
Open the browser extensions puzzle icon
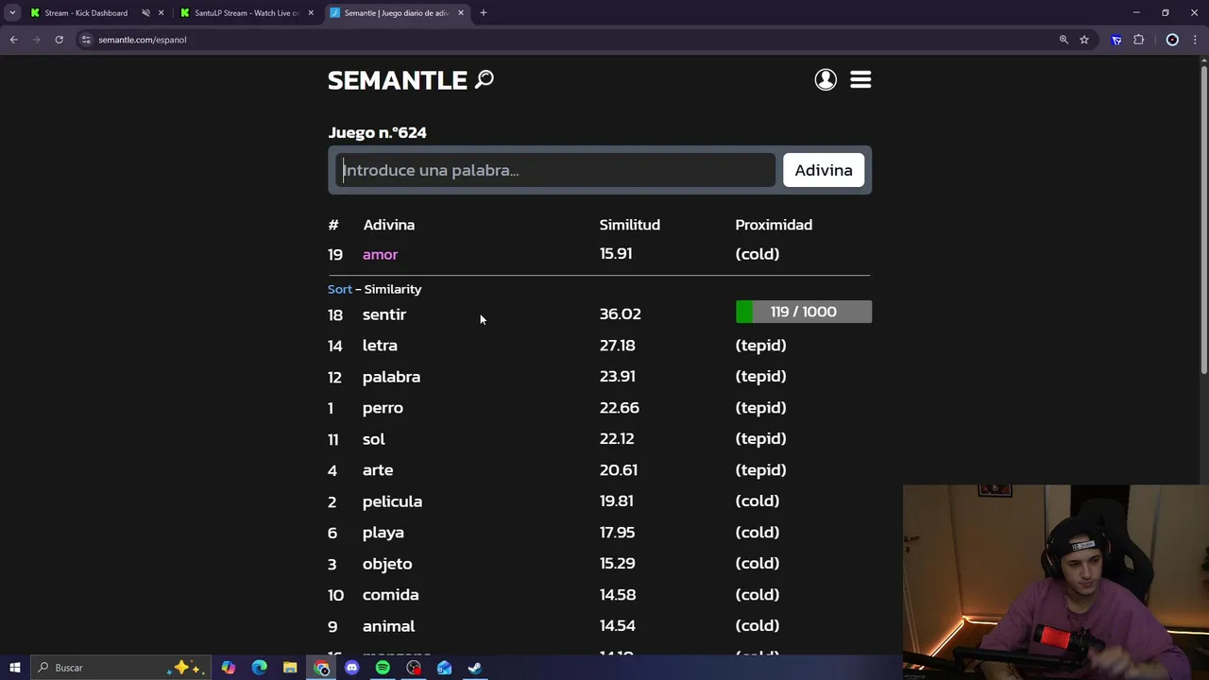[x=1138, y=40]
